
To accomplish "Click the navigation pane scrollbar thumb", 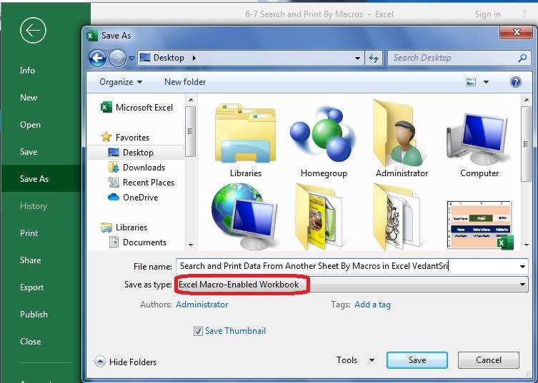I will pyautogui.click(x=191, y=131).
